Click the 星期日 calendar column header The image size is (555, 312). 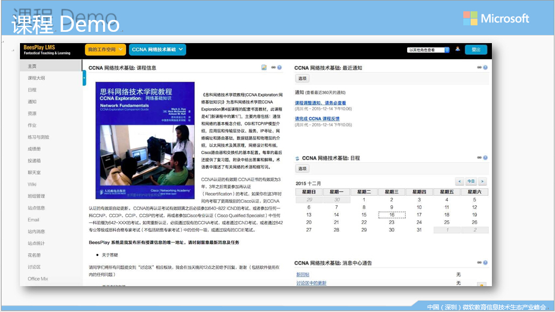(309, 192)
